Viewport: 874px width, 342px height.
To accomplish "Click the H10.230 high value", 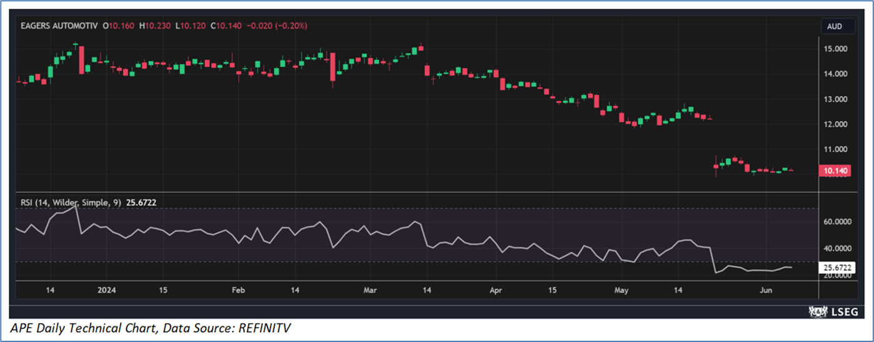I will 156,26.
